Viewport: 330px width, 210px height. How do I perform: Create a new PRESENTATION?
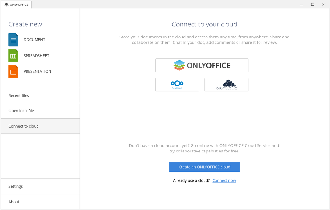pos(37,71)
